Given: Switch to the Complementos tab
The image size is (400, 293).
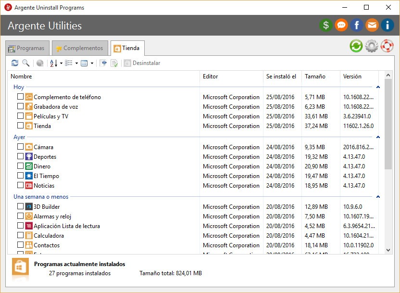Looking at the screenshot, I should click(79, 48).
